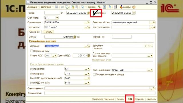Clear the Счет авансов 3711 value
The image size is (183, 103).
(89, 74)
